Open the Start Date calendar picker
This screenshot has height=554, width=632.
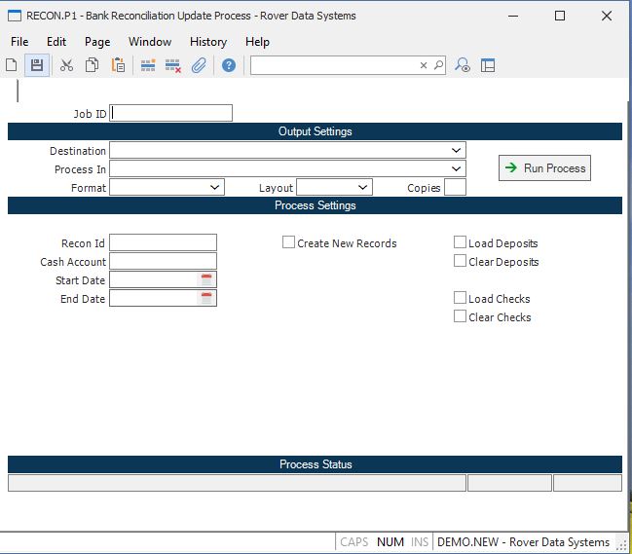pyautogui.click(x=206, y=280)
